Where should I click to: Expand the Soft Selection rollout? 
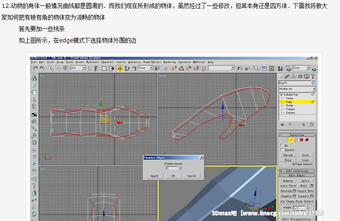tap(297, 171)
